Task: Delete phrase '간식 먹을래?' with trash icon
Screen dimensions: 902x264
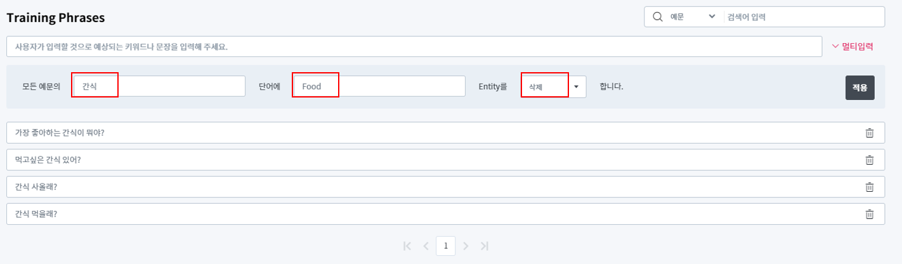Action: click(869, 214)
